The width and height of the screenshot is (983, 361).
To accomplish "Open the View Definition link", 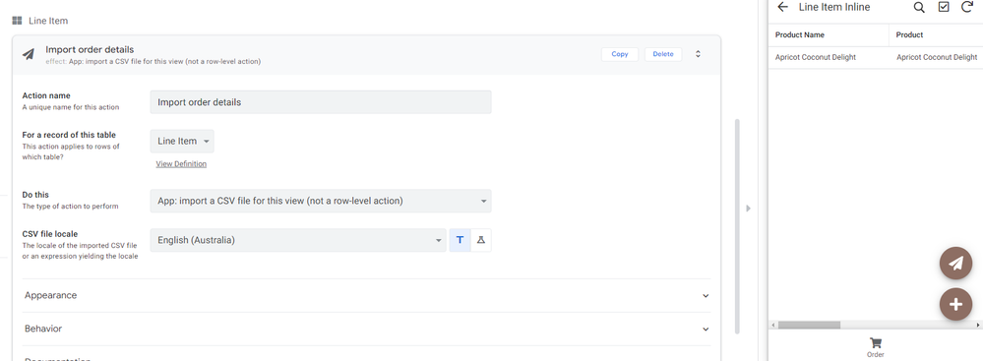I will [x=181, y=164].
